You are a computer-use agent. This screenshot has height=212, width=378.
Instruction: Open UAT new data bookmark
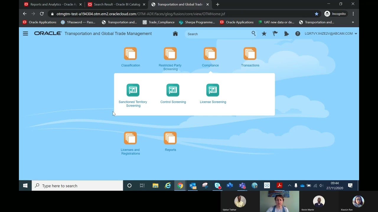coord(276,22)
